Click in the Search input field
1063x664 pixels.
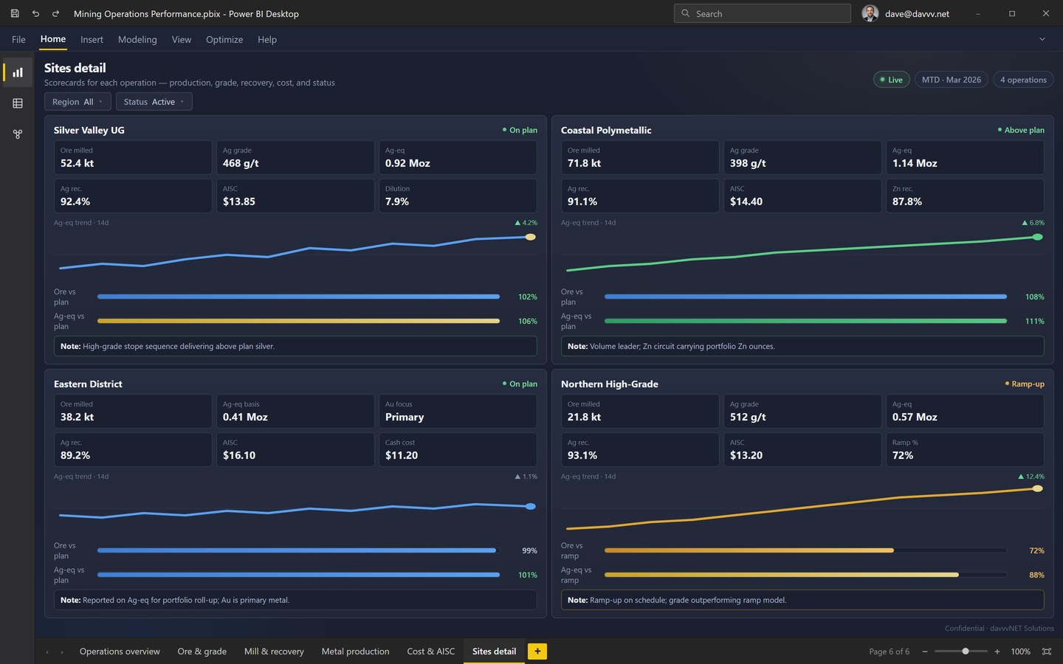point(762,13)
